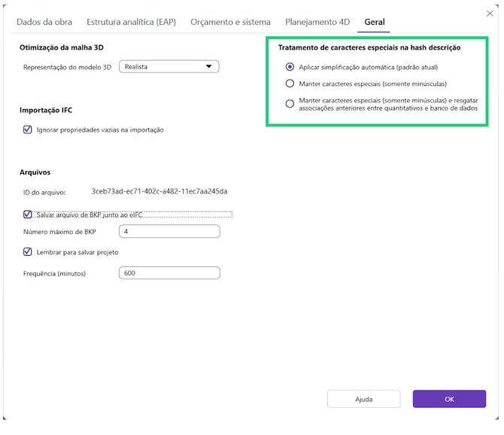
Task: Disable Lembrar para salvar projeto checkbox
Action: click(x=28, y=252)
